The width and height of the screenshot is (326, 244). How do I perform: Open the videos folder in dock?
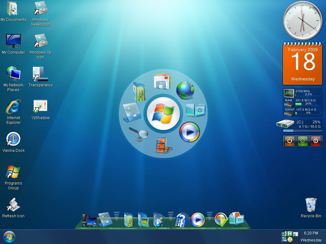tap(159, 220)
